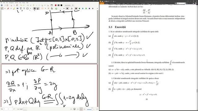The width and height of the screenshot is (198, 111).
Task: Select the Highlighter tool
Action: [x=14, y=9]
